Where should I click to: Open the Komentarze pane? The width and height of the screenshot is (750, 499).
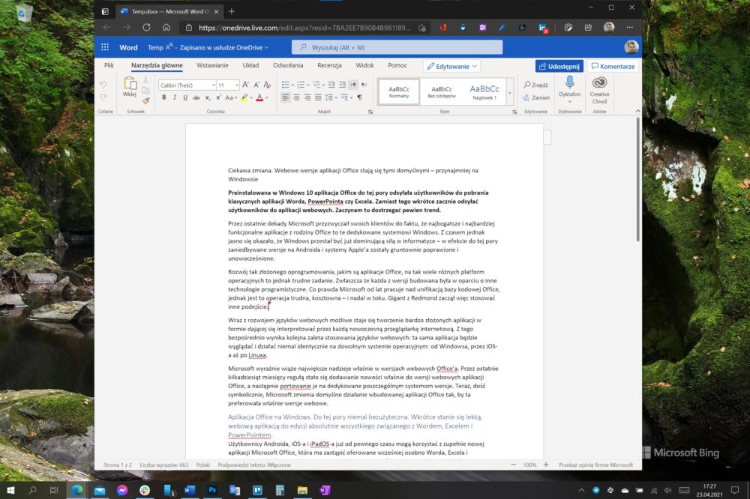(613, 67)
